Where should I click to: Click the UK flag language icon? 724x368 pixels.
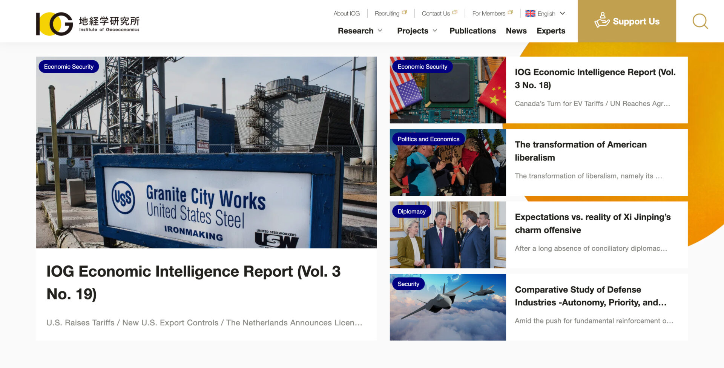(x=530, y=14)
